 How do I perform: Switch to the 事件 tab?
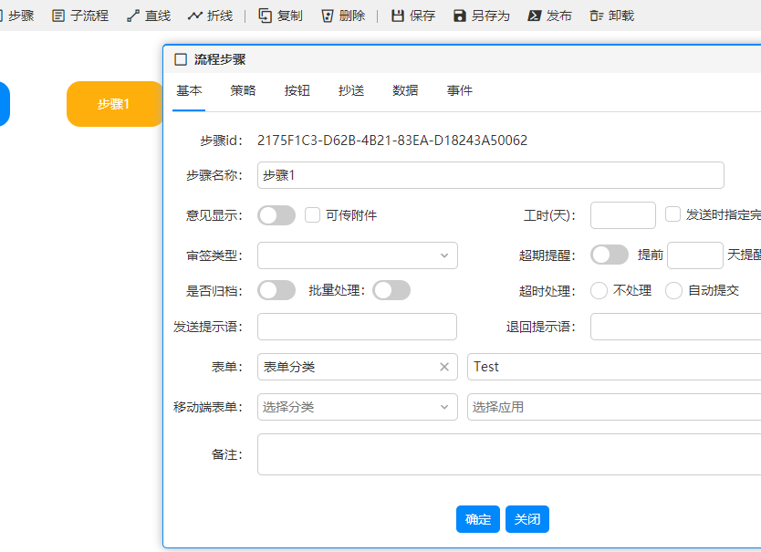pos(460,91)
